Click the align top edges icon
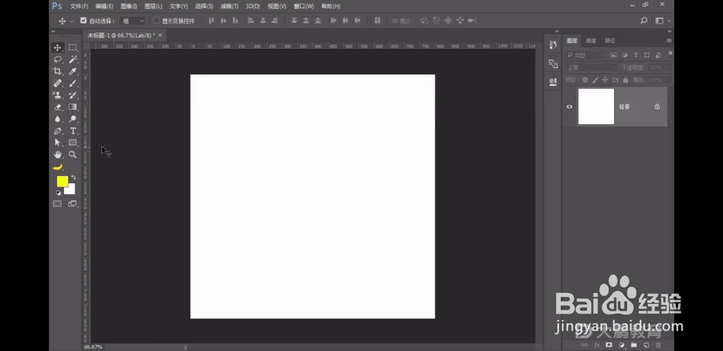The image size is (723, 351). pos(211,21)
